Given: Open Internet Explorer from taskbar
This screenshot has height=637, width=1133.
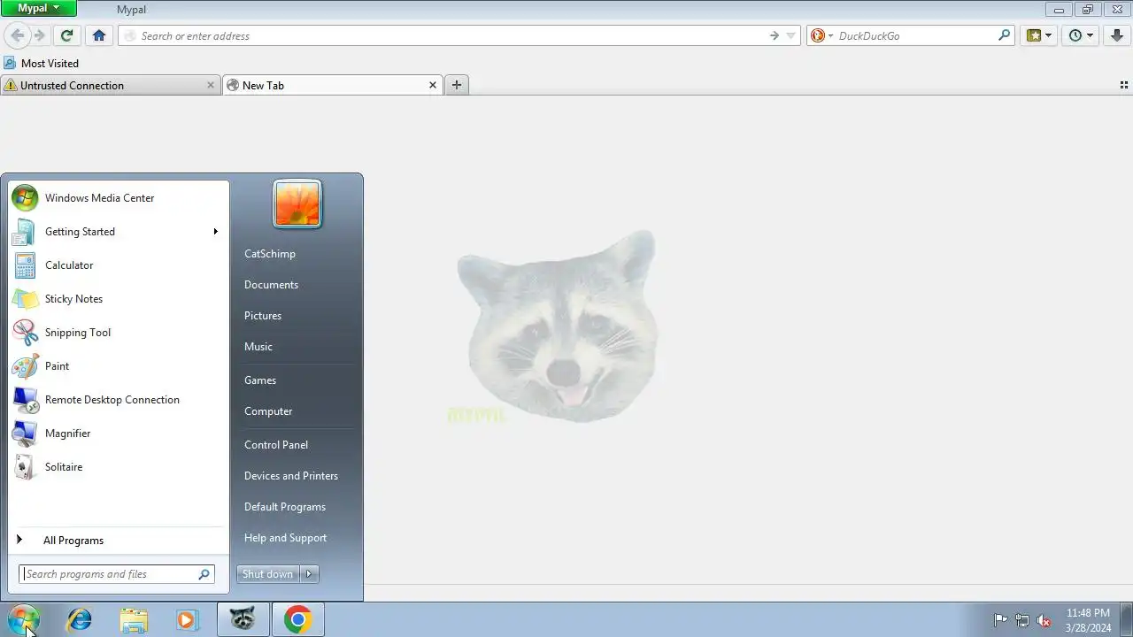Looking at the screenshot, I should coord(80,619).
